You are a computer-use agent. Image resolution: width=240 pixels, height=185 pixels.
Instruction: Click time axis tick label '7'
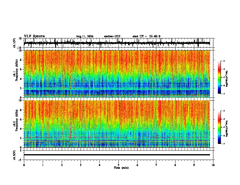point(156,165)
